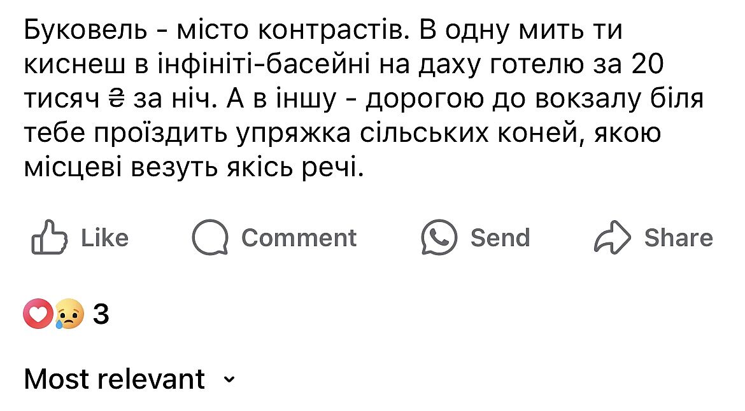Viewport: 745px width, 411px height.
Task: View who reacted via the count 3
Action: click(x=101, y=314)
